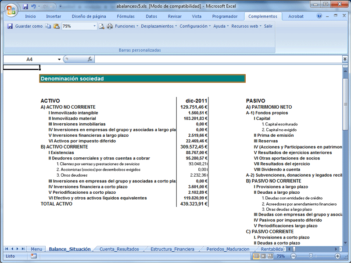Click the Denominación sociedad header cell
This screenshot has width=351, height=263.
tap(142, 78)
